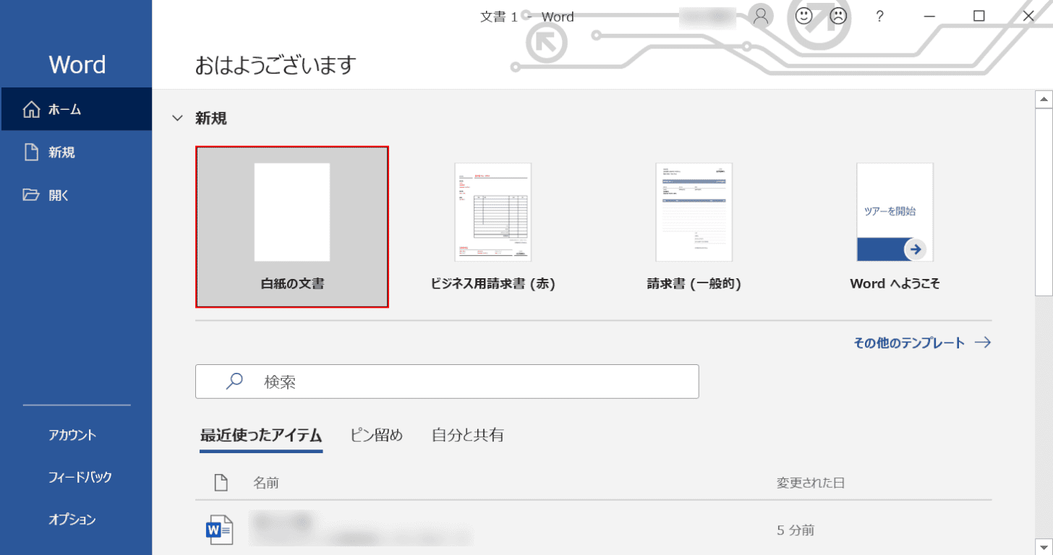Send a frown feedback face icon
This screenshot has height=555, width=1053.
point(837,16)
